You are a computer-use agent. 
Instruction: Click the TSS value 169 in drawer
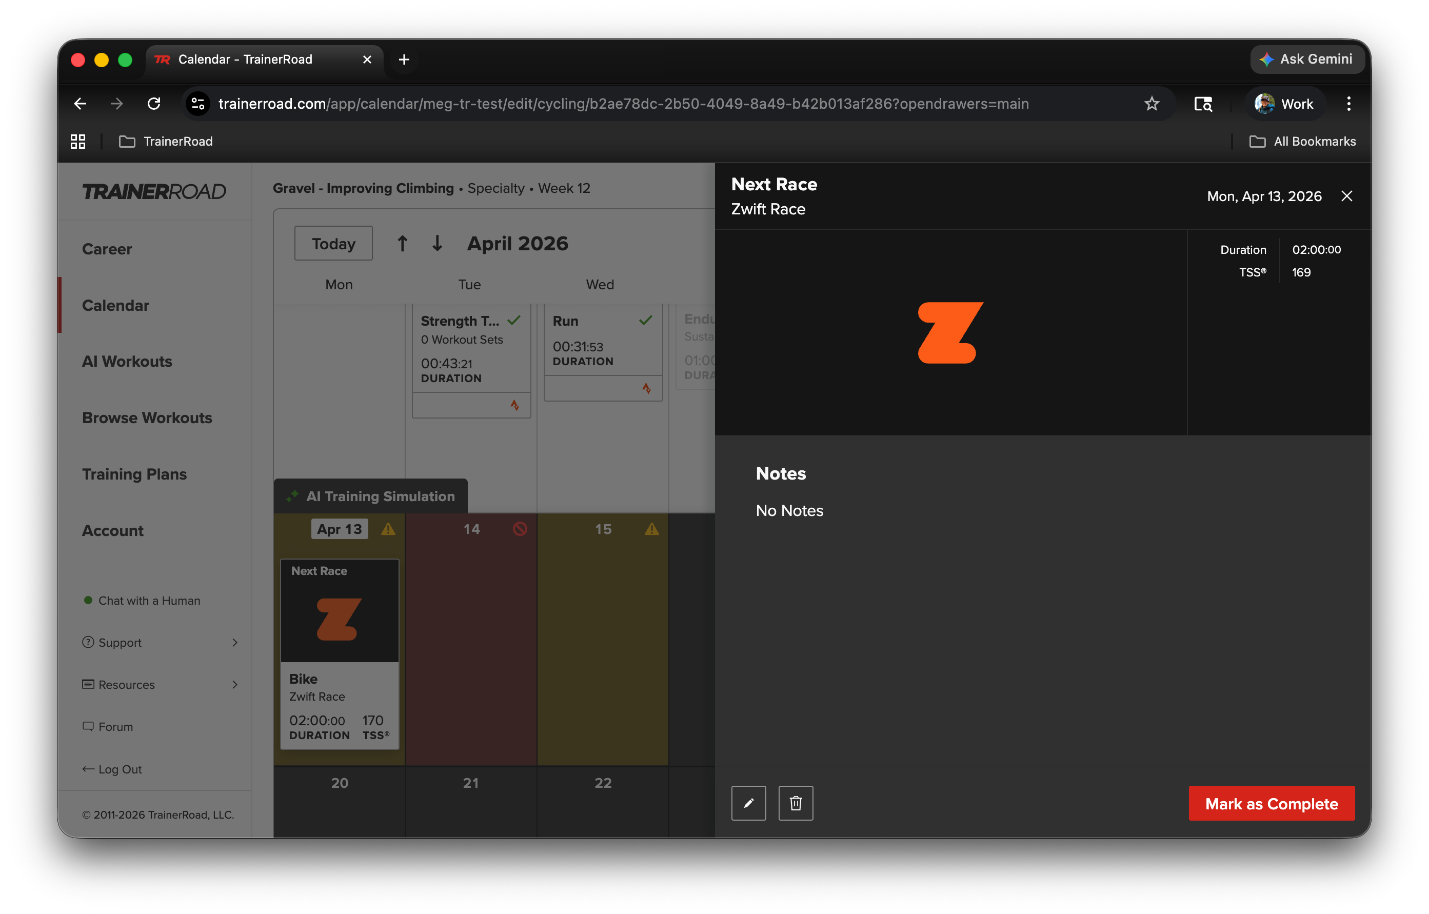[x=1301, y=272]
